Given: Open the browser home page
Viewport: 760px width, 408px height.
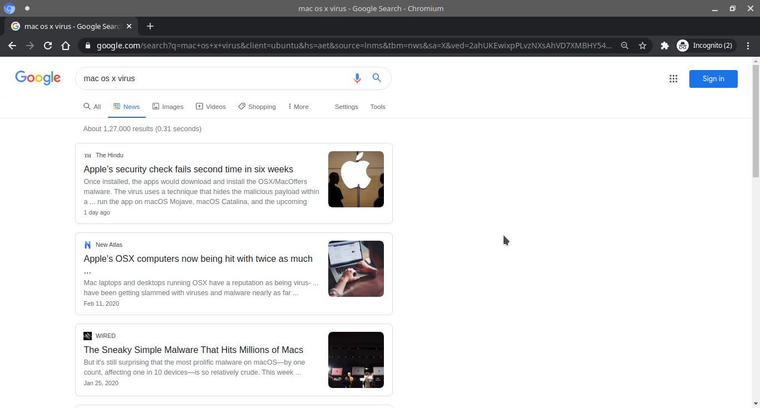Looking at the screenshot, I should 66,46.
